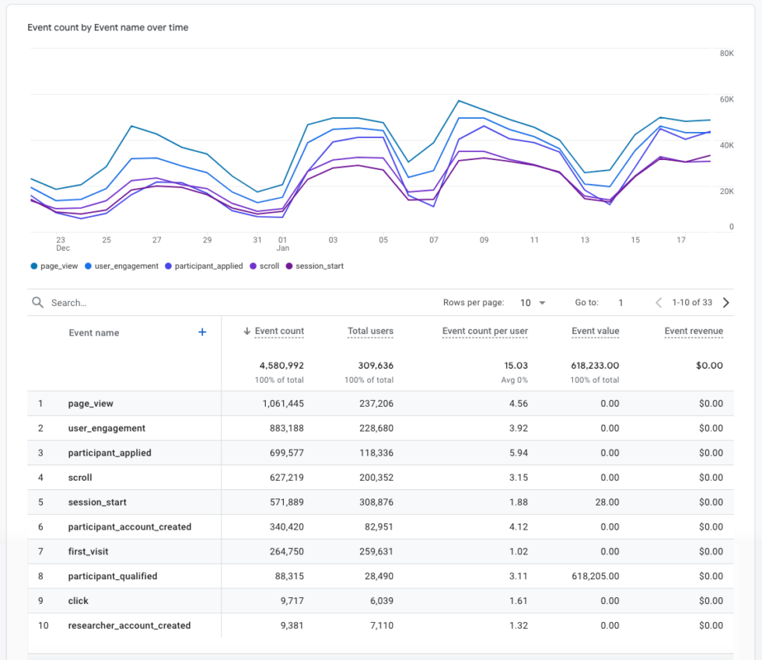Sort the table by Event value
The image size is (762, 660).
[595, 331]
